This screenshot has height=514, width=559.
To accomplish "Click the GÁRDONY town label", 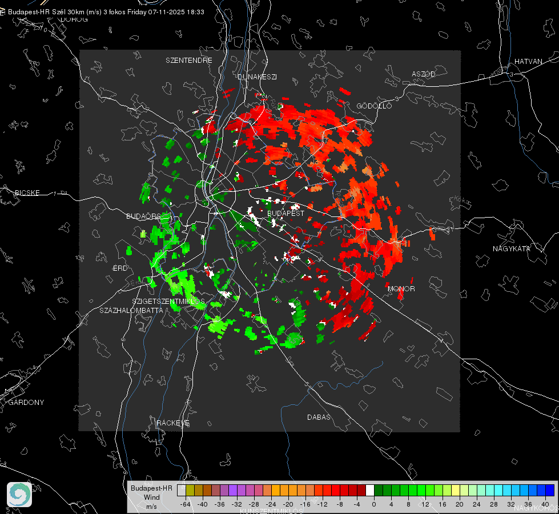I will pos(26,403).
